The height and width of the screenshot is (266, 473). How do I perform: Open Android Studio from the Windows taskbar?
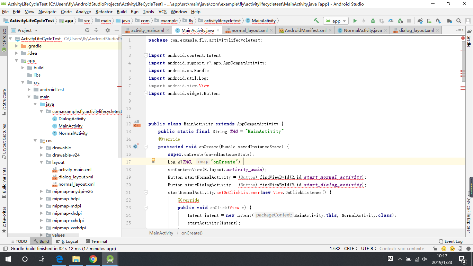tap(110, 259)
